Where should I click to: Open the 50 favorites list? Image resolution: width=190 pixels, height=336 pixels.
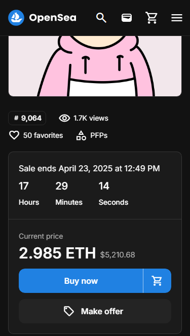click(x=43, y=135)
